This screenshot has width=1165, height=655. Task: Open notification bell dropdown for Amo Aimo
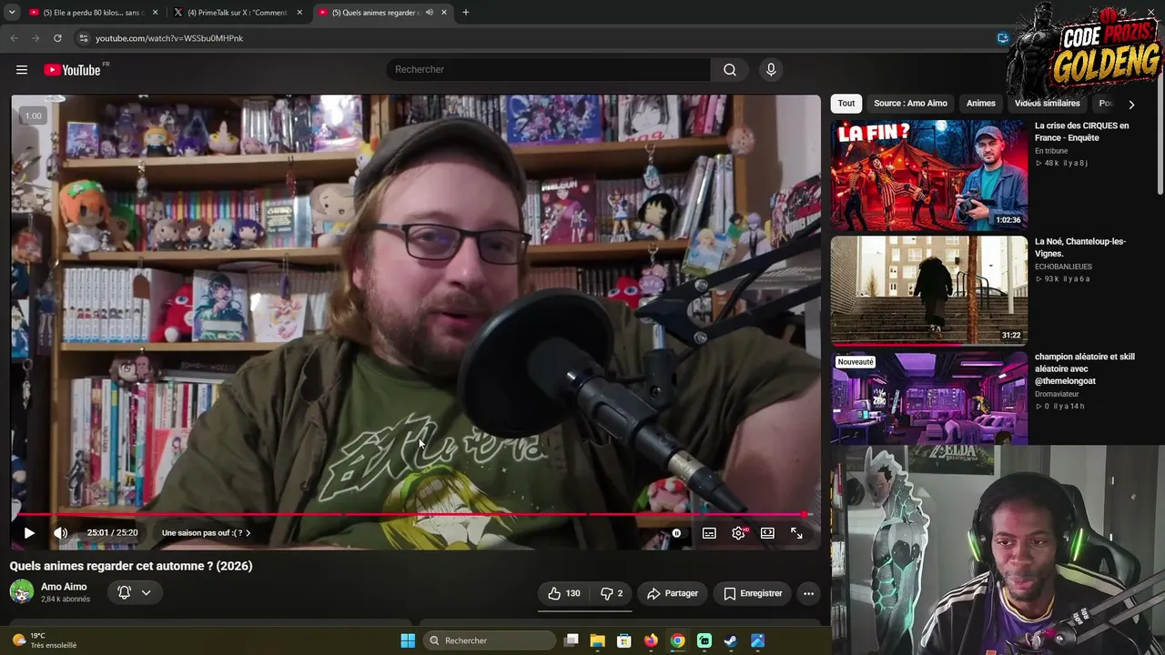click(135, 592)
